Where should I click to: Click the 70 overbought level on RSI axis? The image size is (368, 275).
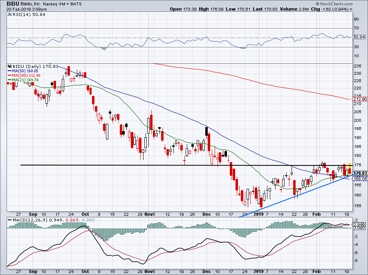(357, 28)
